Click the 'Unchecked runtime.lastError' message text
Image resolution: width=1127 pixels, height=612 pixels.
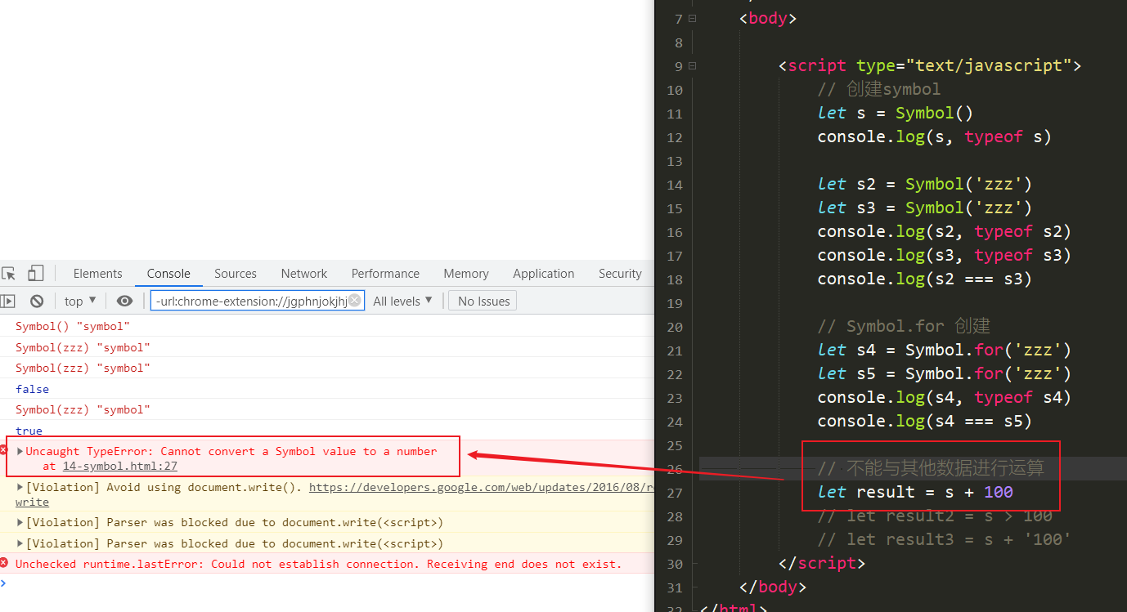[x=319, y=564]
